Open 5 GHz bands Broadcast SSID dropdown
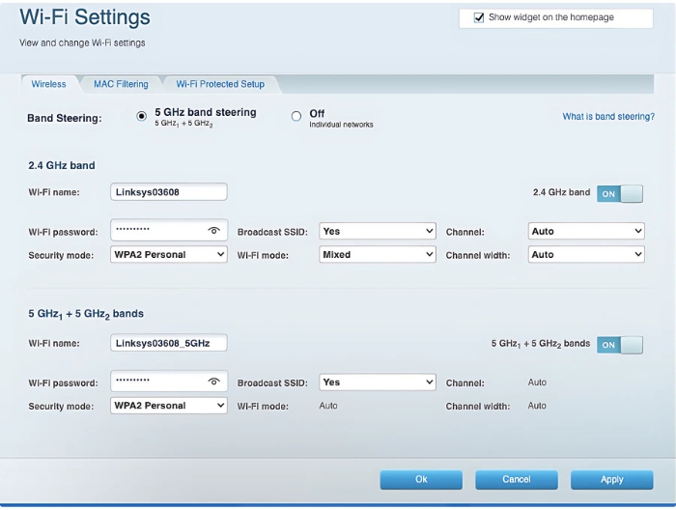This screenshot has height=510, width=676. click(x=378, y=382)
